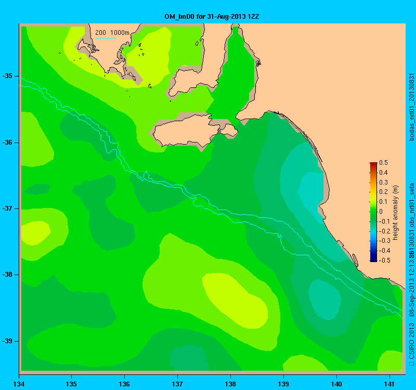The image size is (416, 390).
Task: Click the longitude axis label "140"
Action: point(336,384)
